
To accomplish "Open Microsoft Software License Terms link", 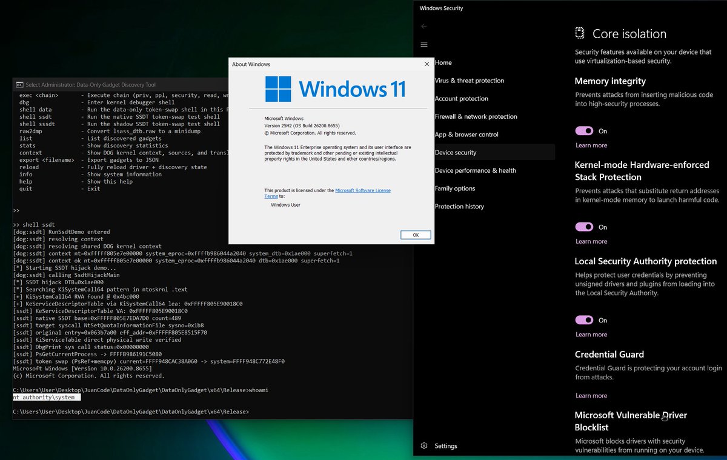I will coord(363,190).
